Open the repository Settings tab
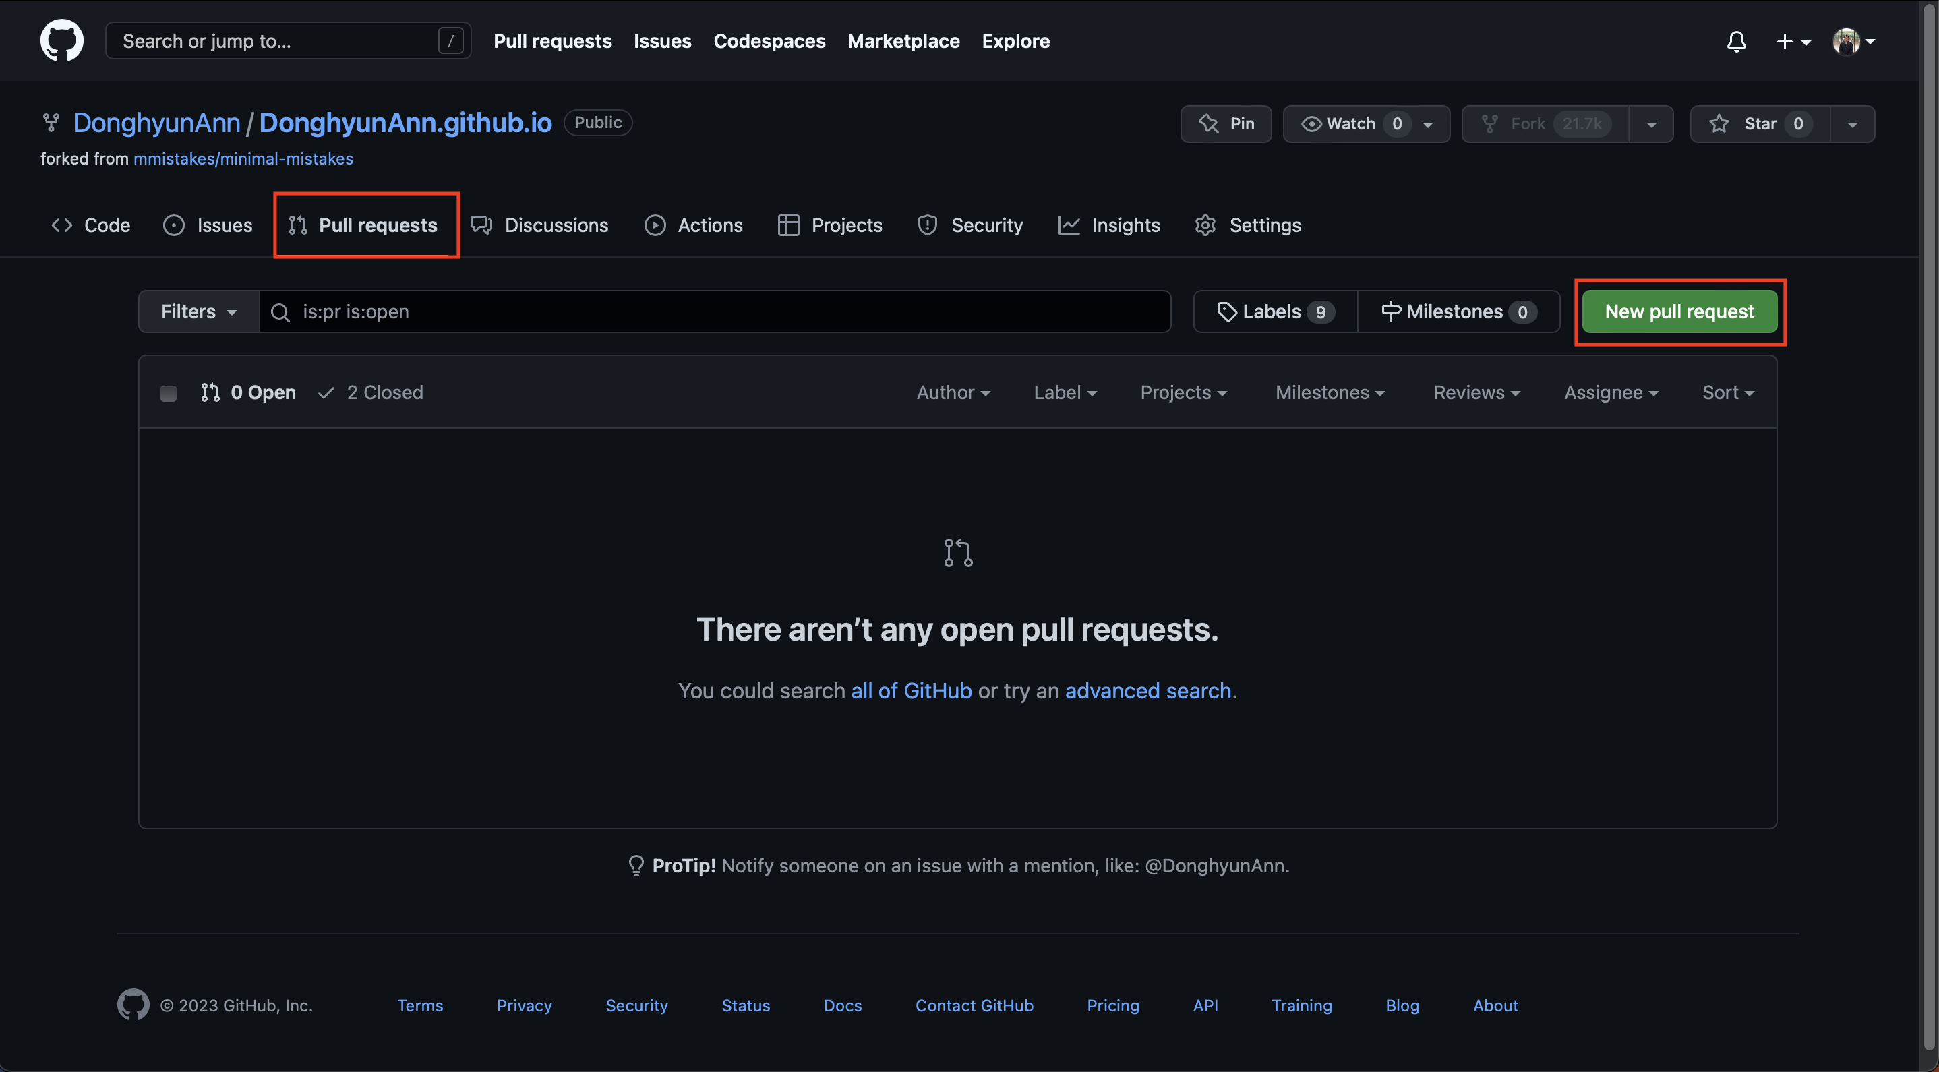Viewport: 1939px width, 1072px height. 1248,225
